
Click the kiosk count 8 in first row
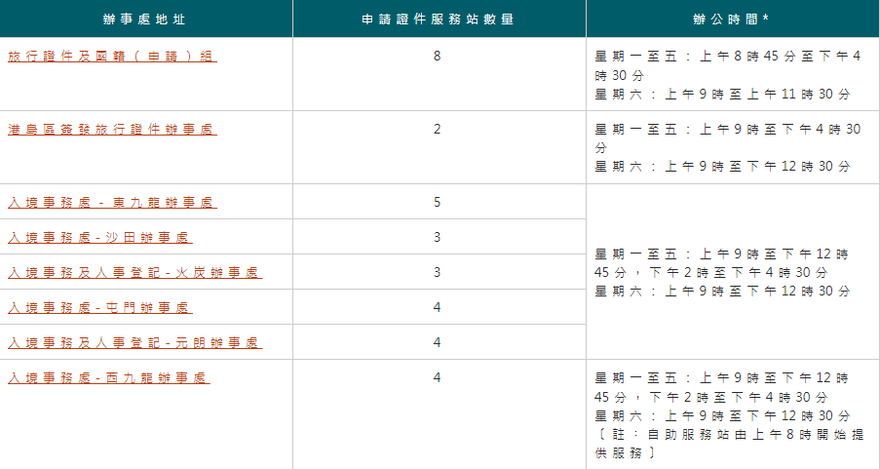pos(438,56)
